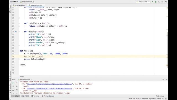Click restore layout icon in Run panel
This screenshot has width=177, height=100.
pos(13,90)
